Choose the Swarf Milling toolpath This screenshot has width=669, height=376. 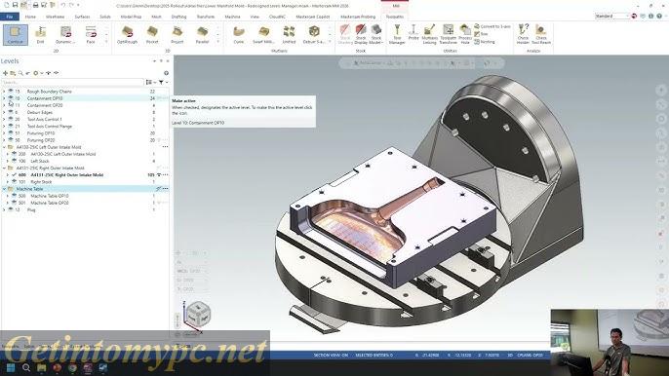tap(263, 35)
